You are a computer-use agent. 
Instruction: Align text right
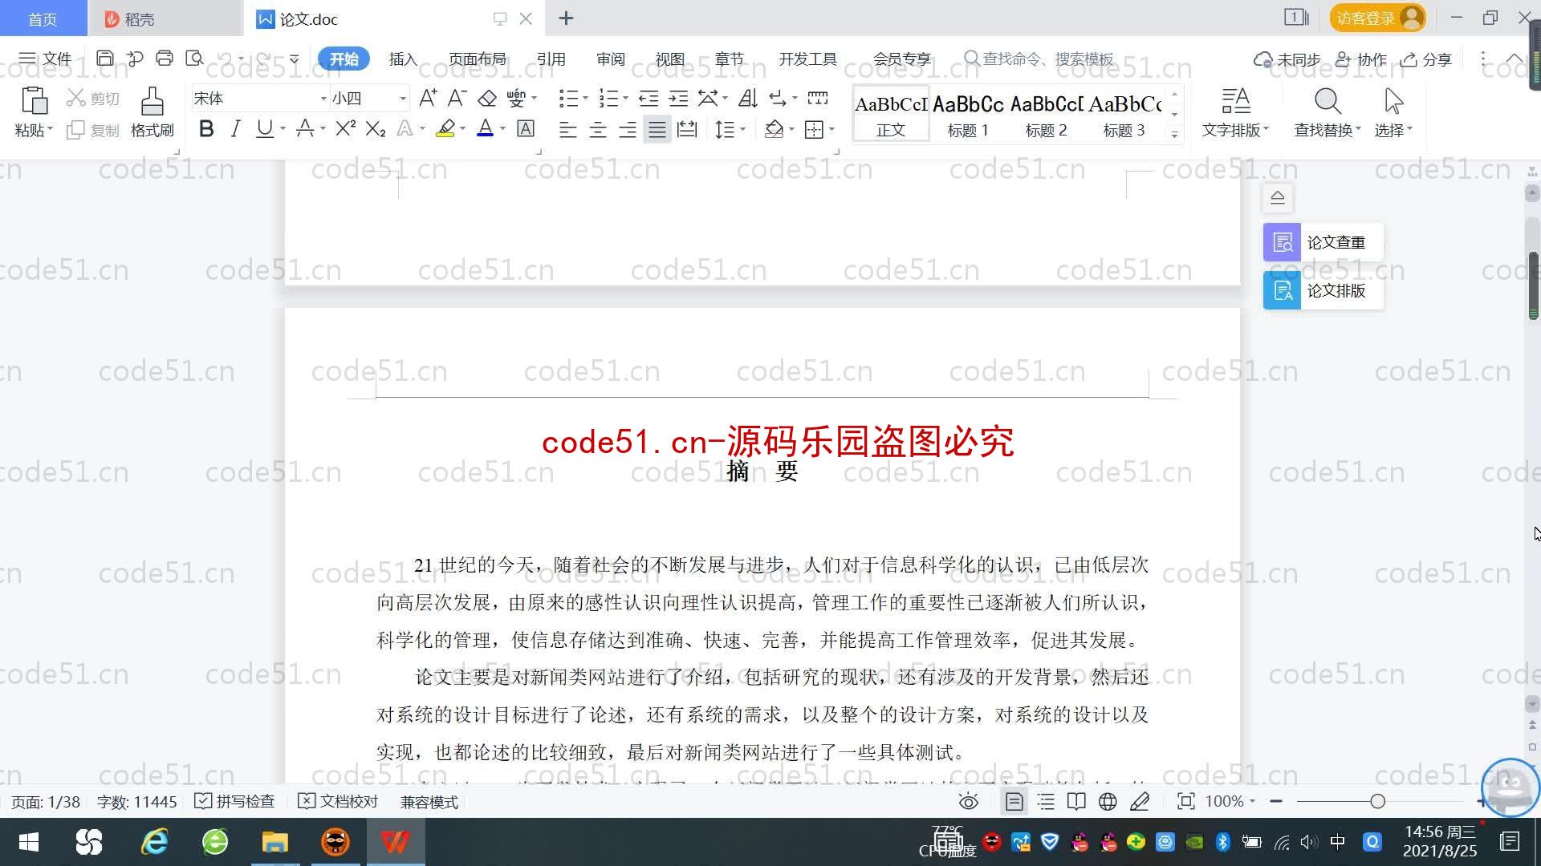point(628,129)
